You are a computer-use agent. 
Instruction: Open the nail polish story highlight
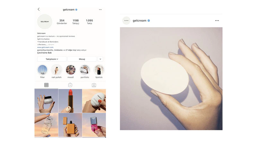tap(57, 70)
